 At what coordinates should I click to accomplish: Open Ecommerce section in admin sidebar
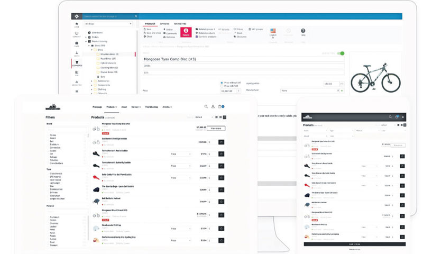click(77, 64)
